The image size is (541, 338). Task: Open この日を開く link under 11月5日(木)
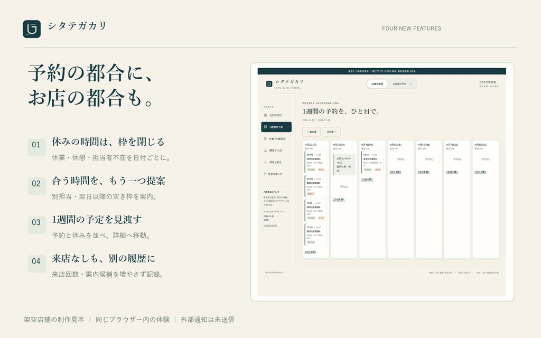(395, 172)
